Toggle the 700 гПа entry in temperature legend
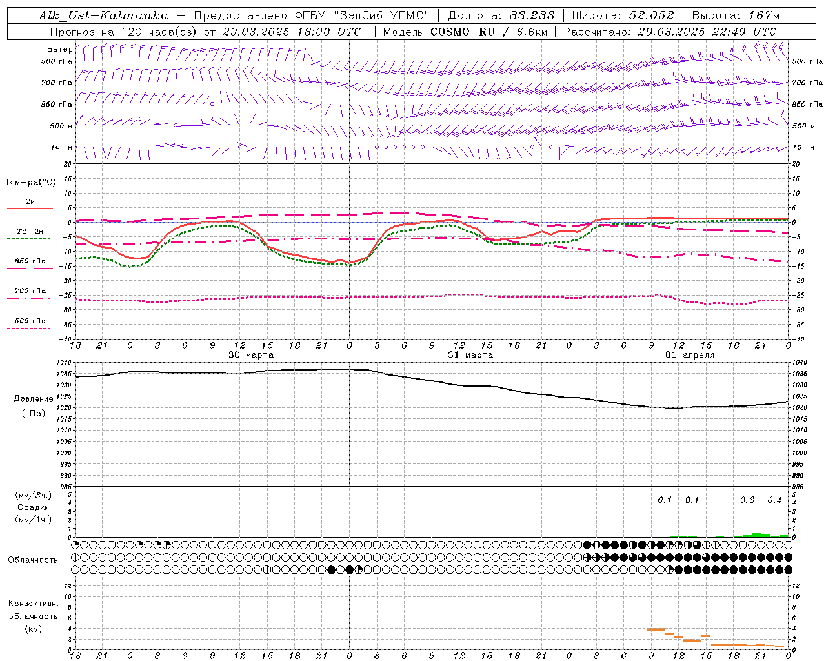The height and width of the screenshot is (661, 826). point(30,291)
